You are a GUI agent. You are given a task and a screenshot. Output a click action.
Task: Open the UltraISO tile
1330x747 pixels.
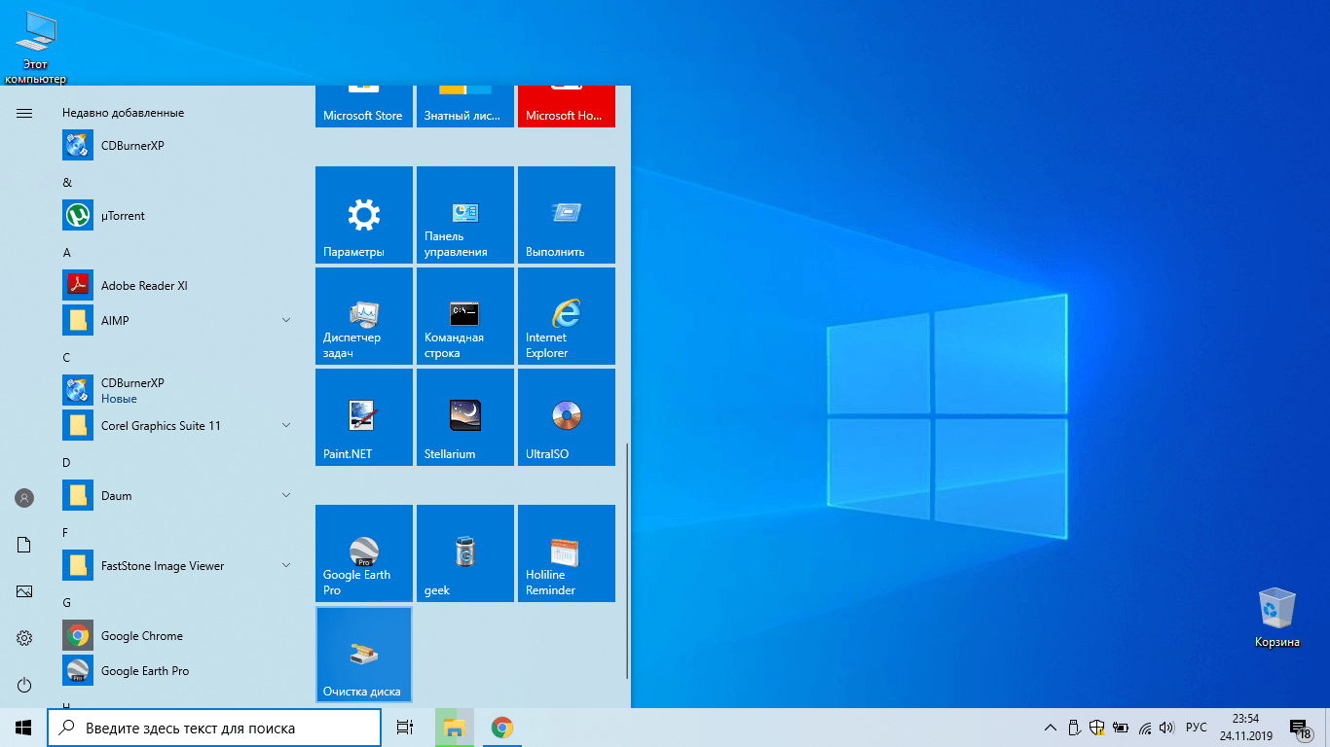(566, 417)
